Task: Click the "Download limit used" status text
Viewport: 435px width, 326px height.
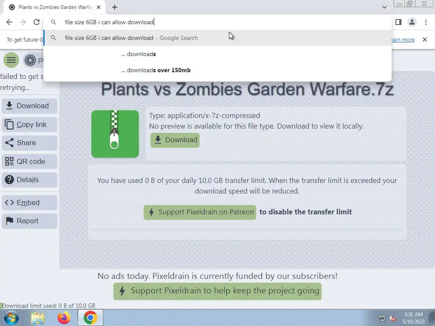Action: click(x=48, y=306)
